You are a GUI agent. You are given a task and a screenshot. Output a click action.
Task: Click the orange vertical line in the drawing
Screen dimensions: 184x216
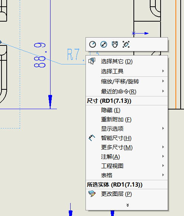pyautogui.click(x=175, y=54)
